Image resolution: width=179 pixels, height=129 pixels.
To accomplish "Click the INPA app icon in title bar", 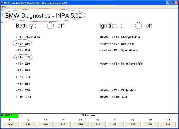I will pos(2,3).
